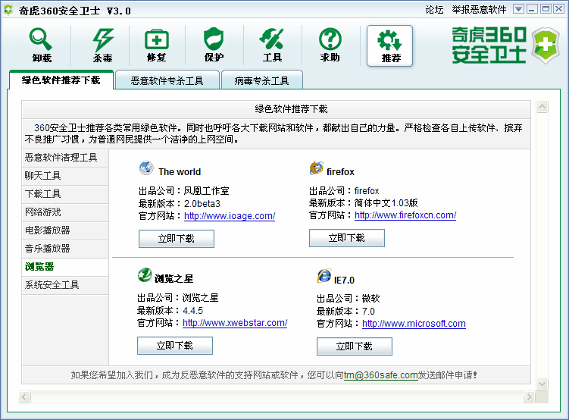Click The world product title
Viewport: 569px width, 420px height.
tap(180, 171)
